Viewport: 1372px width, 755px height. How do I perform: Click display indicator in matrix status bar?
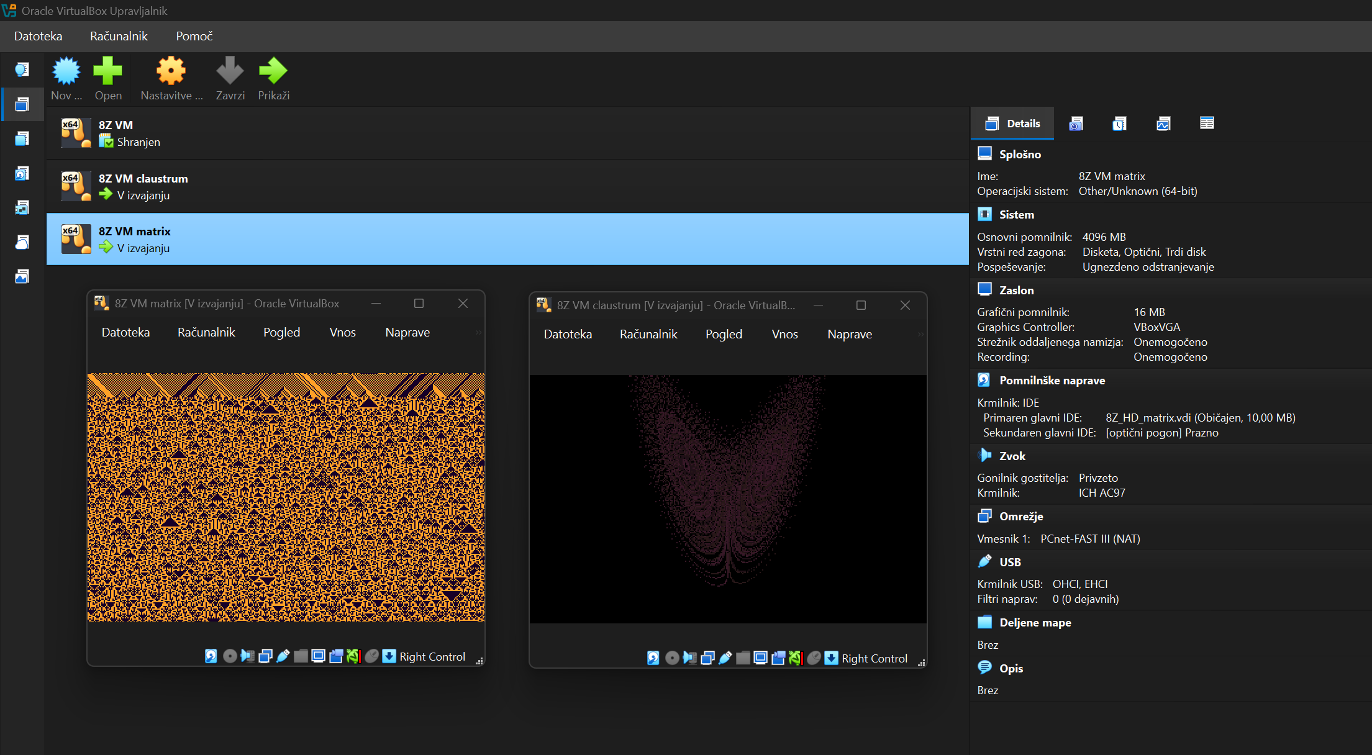318,656
